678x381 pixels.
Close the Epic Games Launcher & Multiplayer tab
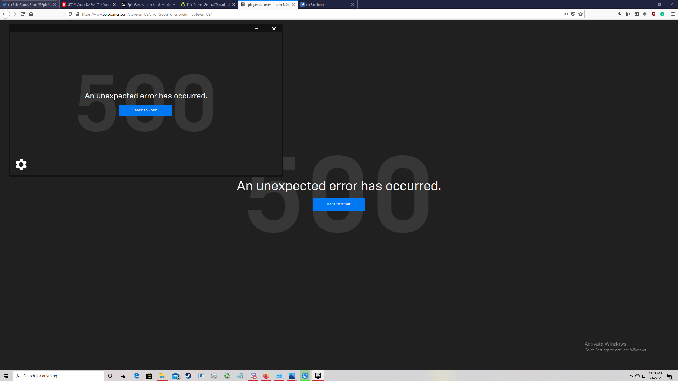[x=174, y=4]
